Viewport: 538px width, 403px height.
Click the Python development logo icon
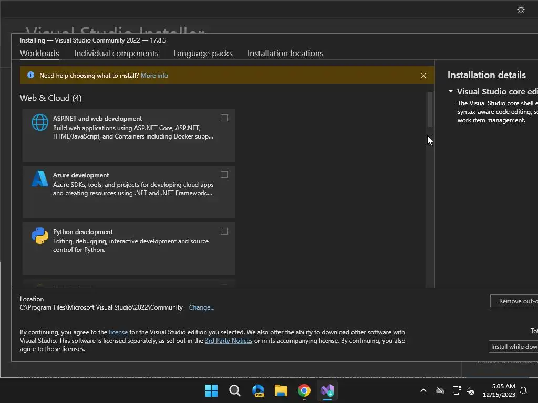coord(40,236)
